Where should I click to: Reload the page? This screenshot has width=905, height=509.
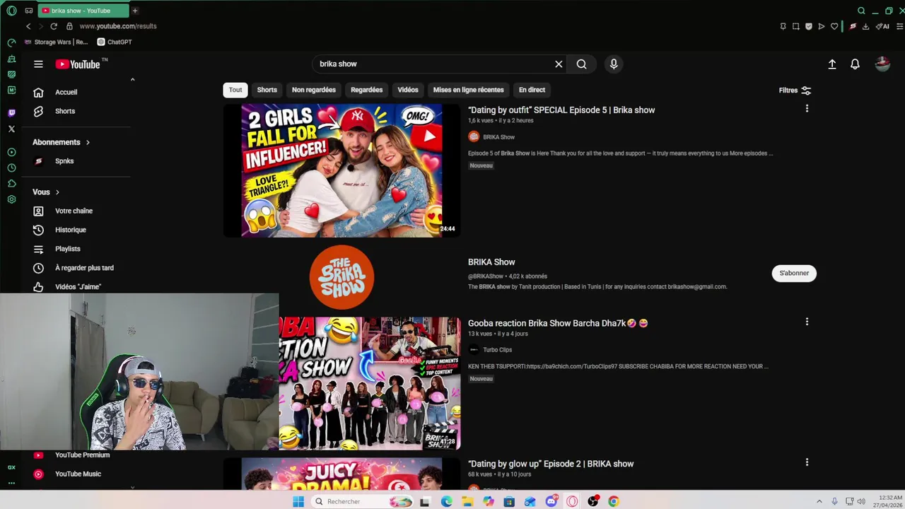tap(53, 26)
